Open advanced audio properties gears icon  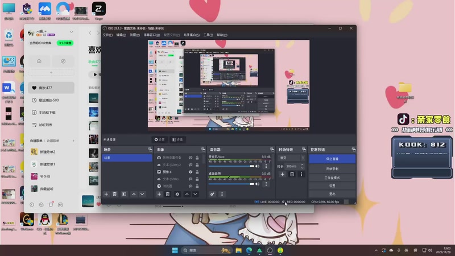point(212,194)
